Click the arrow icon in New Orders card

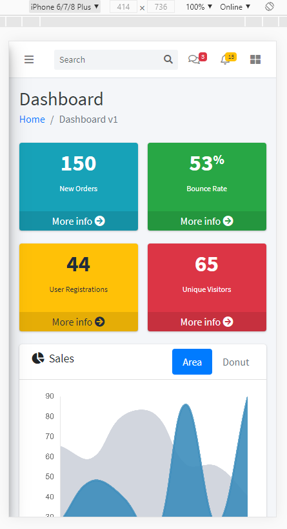[x=100, y=221]
